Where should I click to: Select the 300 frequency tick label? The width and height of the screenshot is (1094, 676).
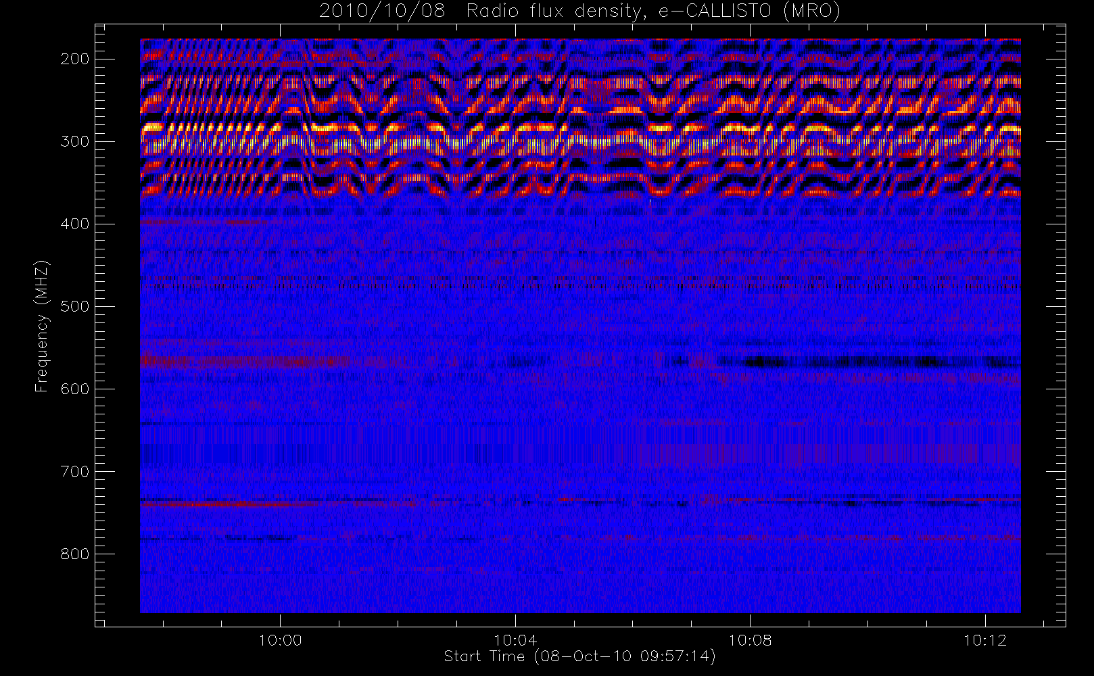tap(75, 141)
